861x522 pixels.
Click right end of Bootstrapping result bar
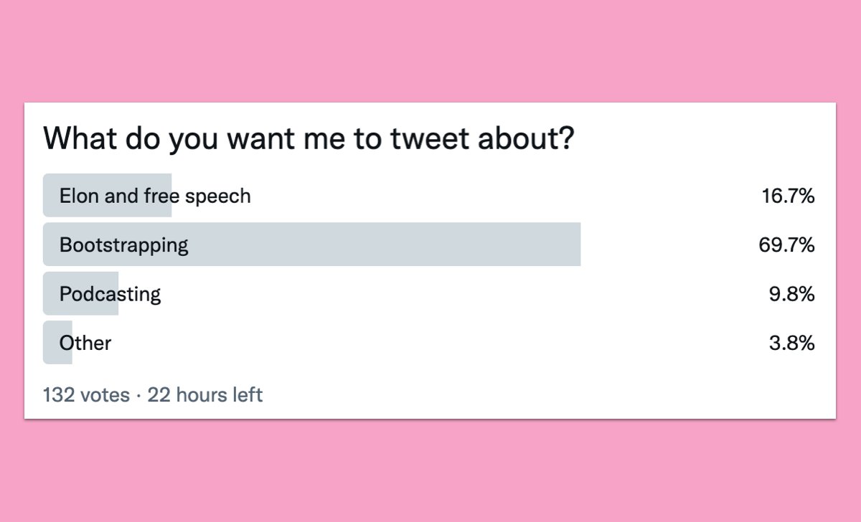[576, 245]
